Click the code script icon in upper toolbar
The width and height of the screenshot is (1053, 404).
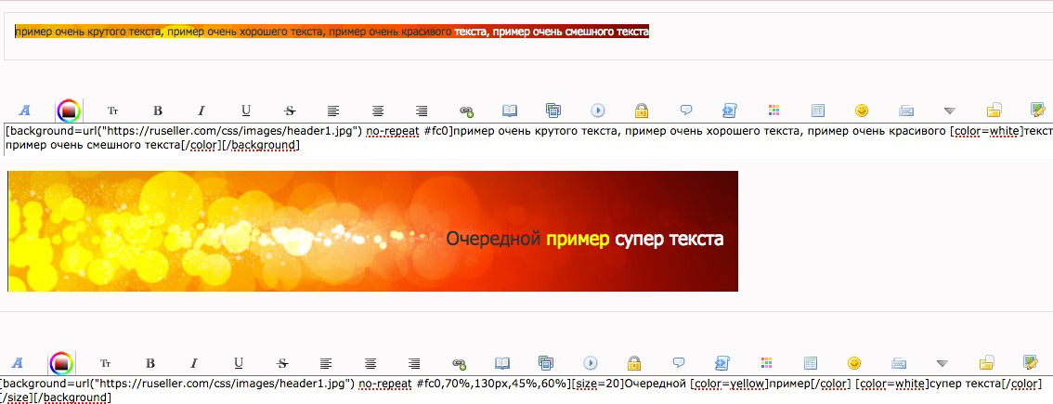730,111
